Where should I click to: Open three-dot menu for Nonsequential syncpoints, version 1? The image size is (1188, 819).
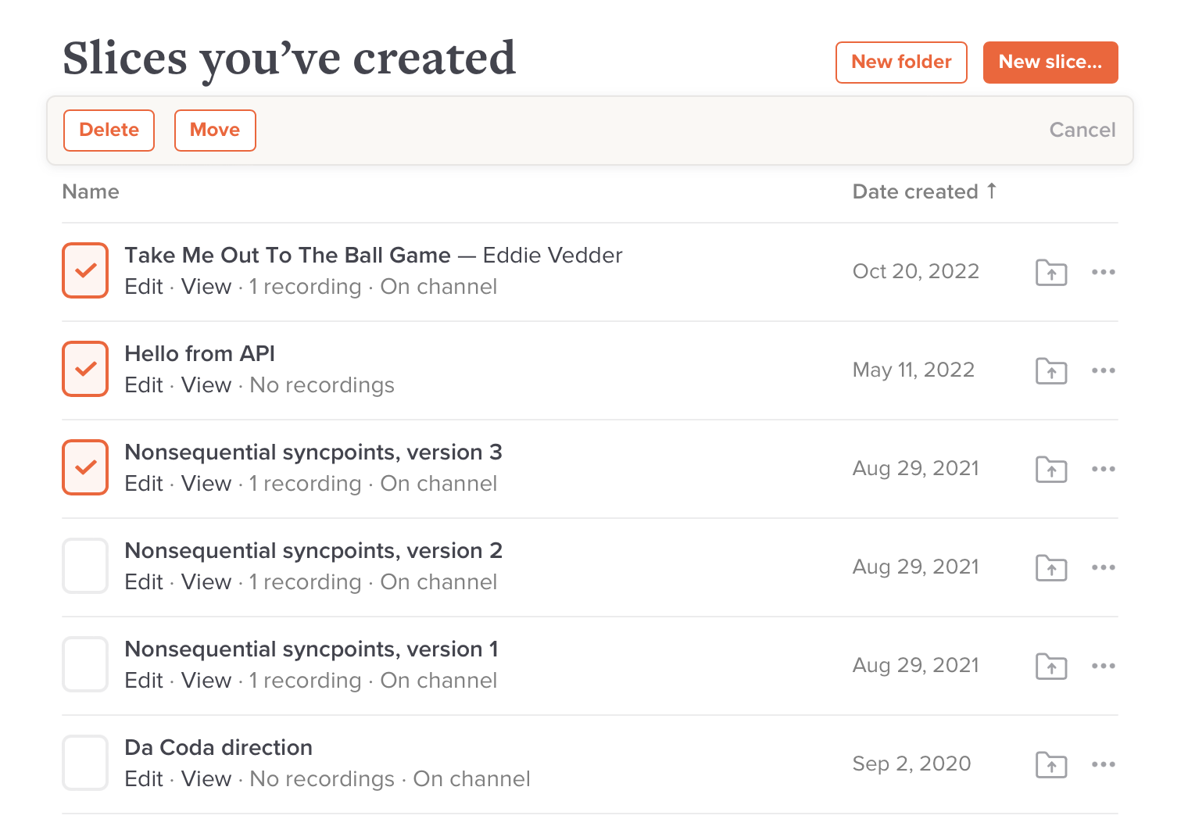(x=1103, y=666)
